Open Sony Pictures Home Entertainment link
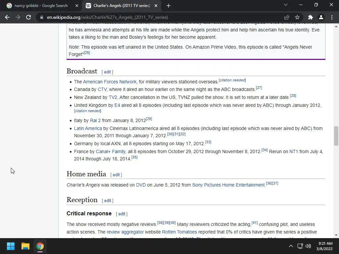The height and width of the screenshot is (254, 339). pyautogui.click(x=228, y=185)
